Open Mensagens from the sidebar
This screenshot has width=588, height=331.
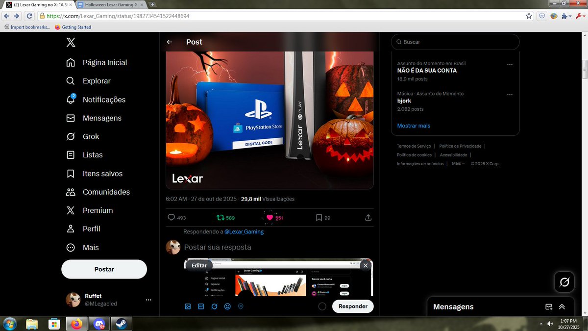[94, 118]
